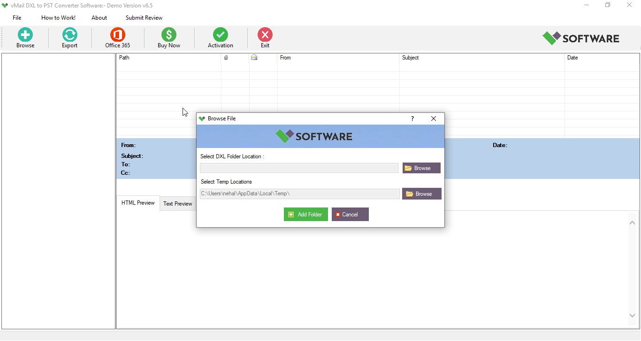
Task: Restore down the vMail converter window
Action: pos(608,5)
